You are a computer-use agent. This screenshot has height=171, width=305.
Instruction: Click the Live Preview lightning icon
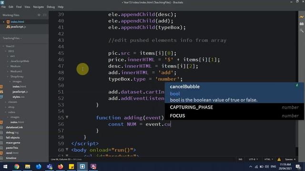click(302, 17)
